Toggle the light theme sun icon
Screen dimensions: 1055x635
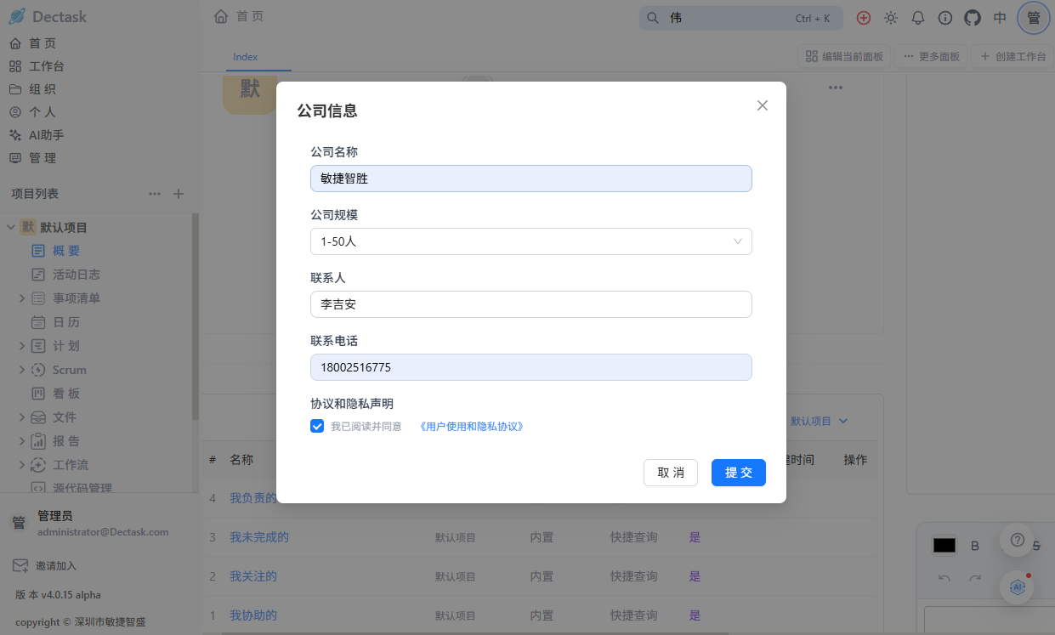(891, 18)
